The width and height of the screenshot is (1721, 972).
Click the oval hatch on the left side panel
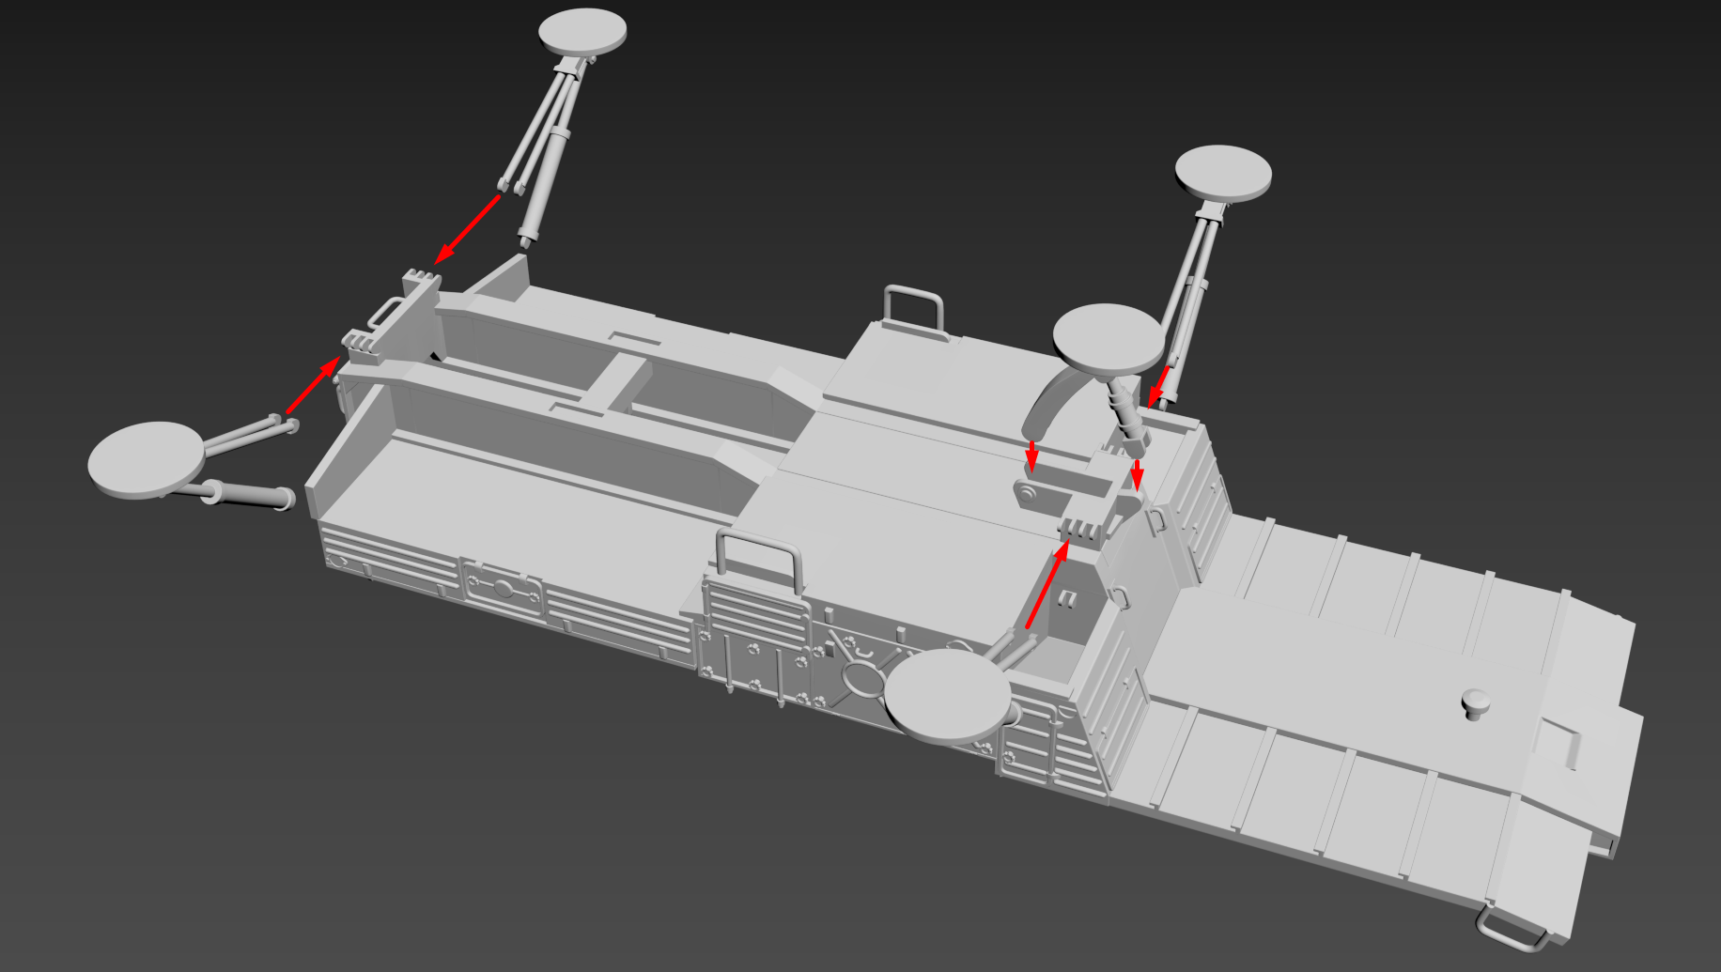pos(504,589)
